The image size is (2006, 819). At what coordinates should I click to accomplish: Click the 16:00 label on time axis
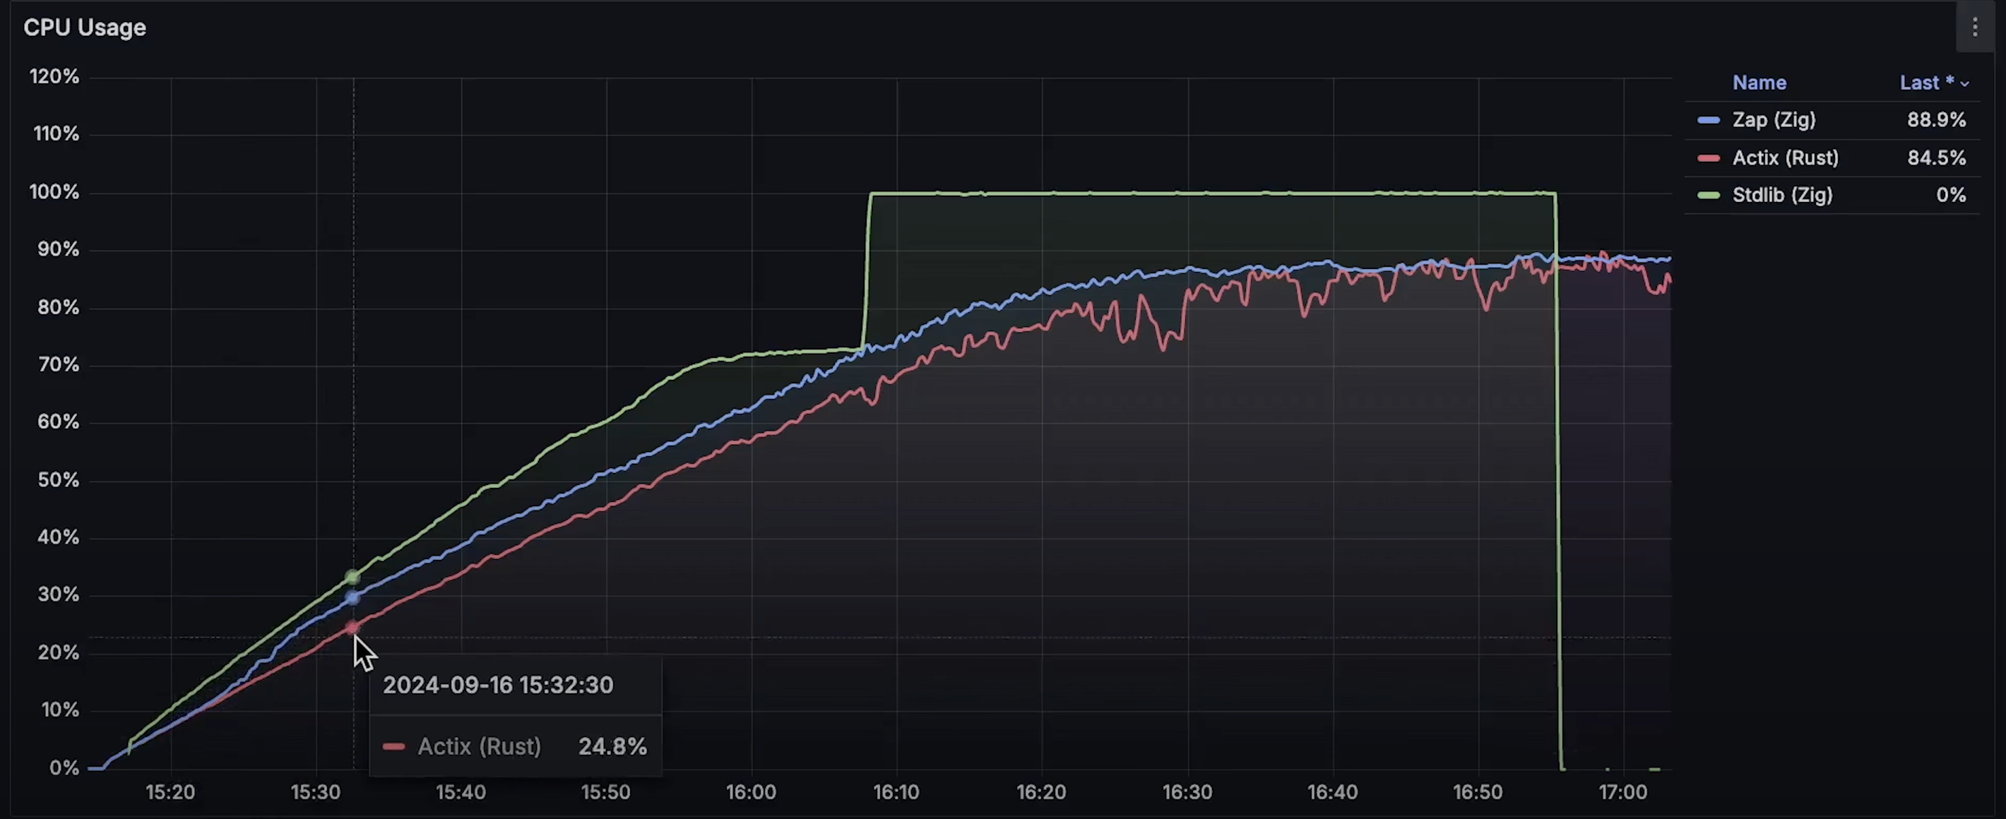click(x=751, y=791)
